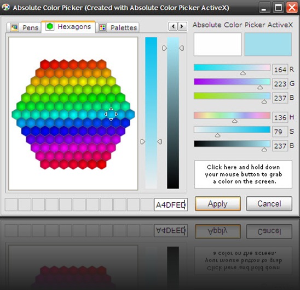Click the Red channel slider bar
Screen dimensions: 300x290
tap(232, 67)
